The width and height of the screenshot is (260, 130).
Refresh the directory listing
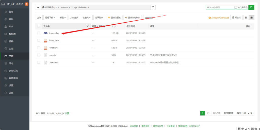[153, 8]
